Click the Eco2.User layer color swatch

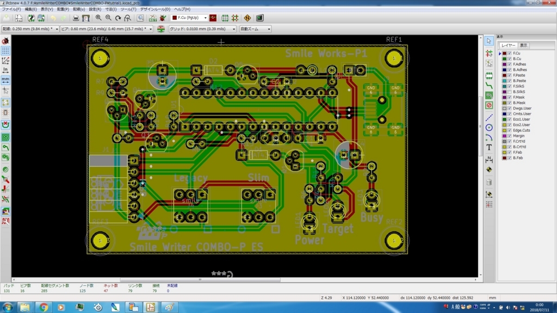(504, 125)
